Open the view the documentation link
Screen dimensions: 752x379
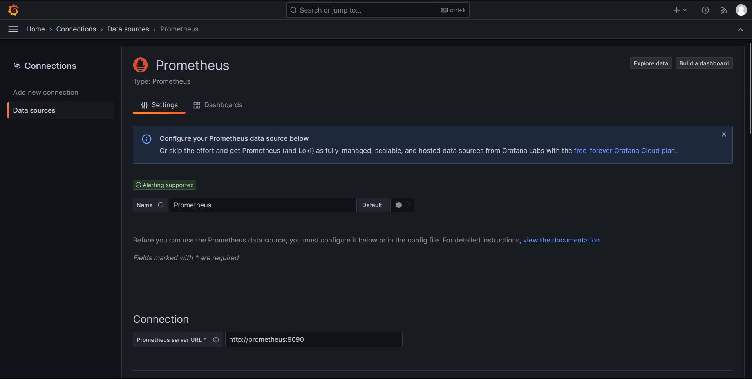coord(561,240)
